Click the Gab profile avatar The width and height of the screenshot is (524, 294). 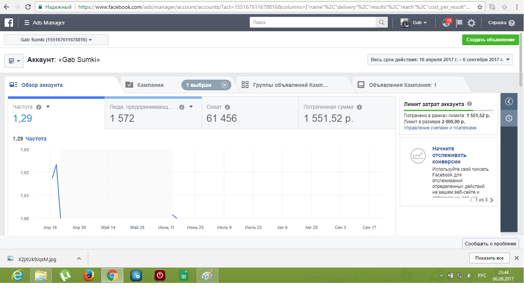coord(405,23)
